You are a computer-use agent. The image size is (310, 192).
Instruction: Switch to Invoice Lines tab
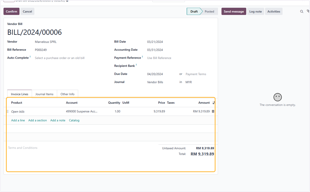click(20, 94)
